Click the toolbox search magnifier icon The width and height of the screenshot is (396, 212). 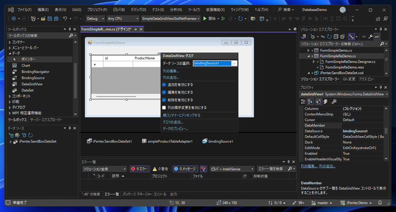point(71,36)
